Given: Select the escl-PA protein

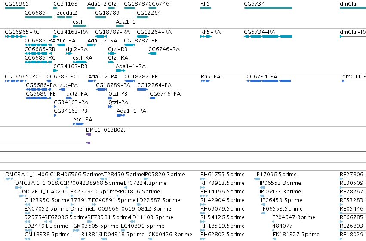Looking at the screenshot, I should (x=83, y=120).
